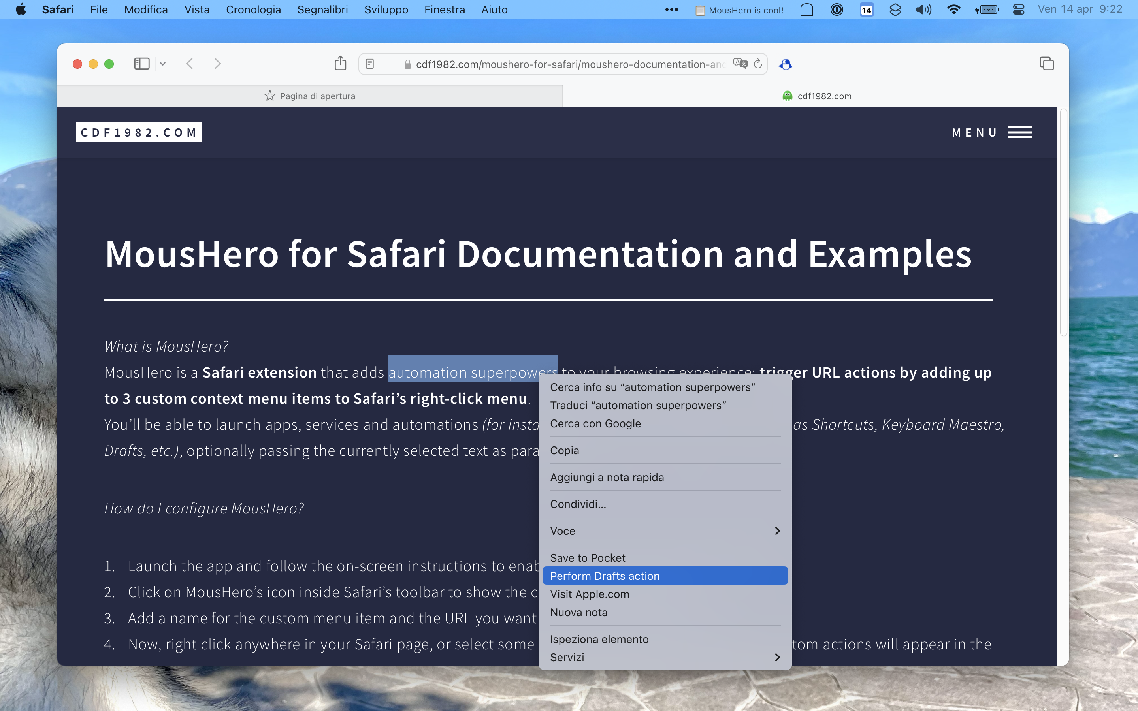Click the padlock icon in address bar
Screen dimensions: 1138x711
[x=408, y=64]
